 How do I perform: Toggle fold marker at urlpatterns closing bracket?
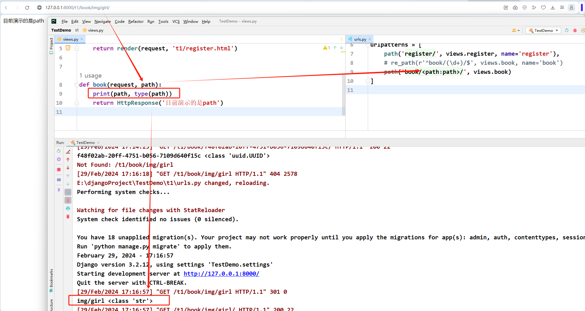pos(368,81)
